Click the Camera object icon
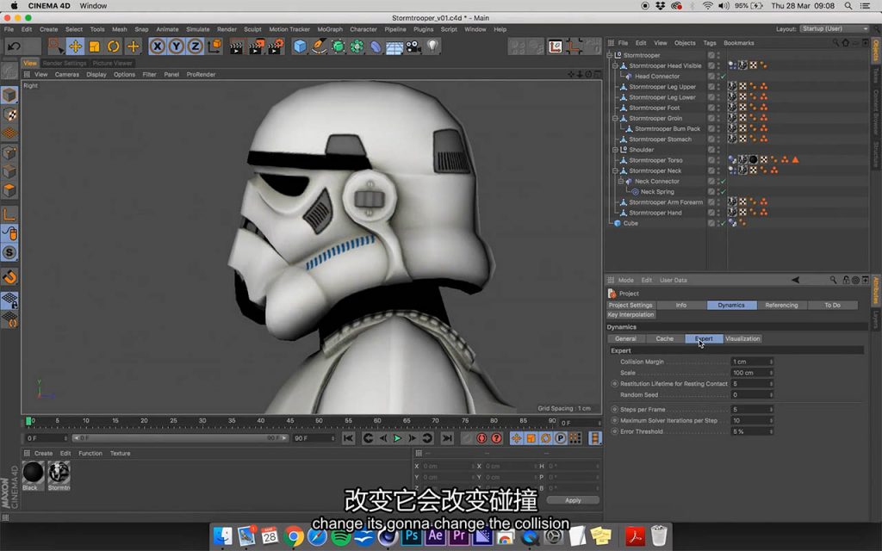The image size is (882, 551). 413,46
